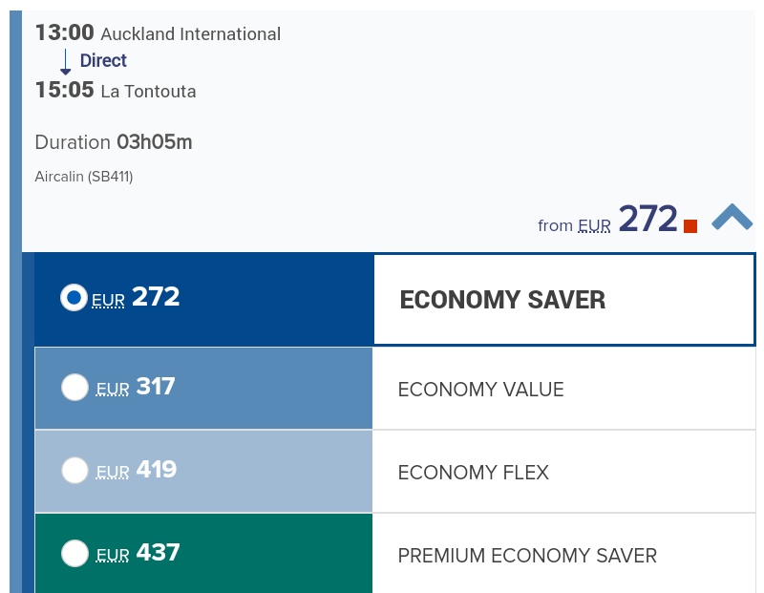Click the EUR abbreviation in the price summary
The height and width of the screenshot is (593, 764).
coord(594,226)
